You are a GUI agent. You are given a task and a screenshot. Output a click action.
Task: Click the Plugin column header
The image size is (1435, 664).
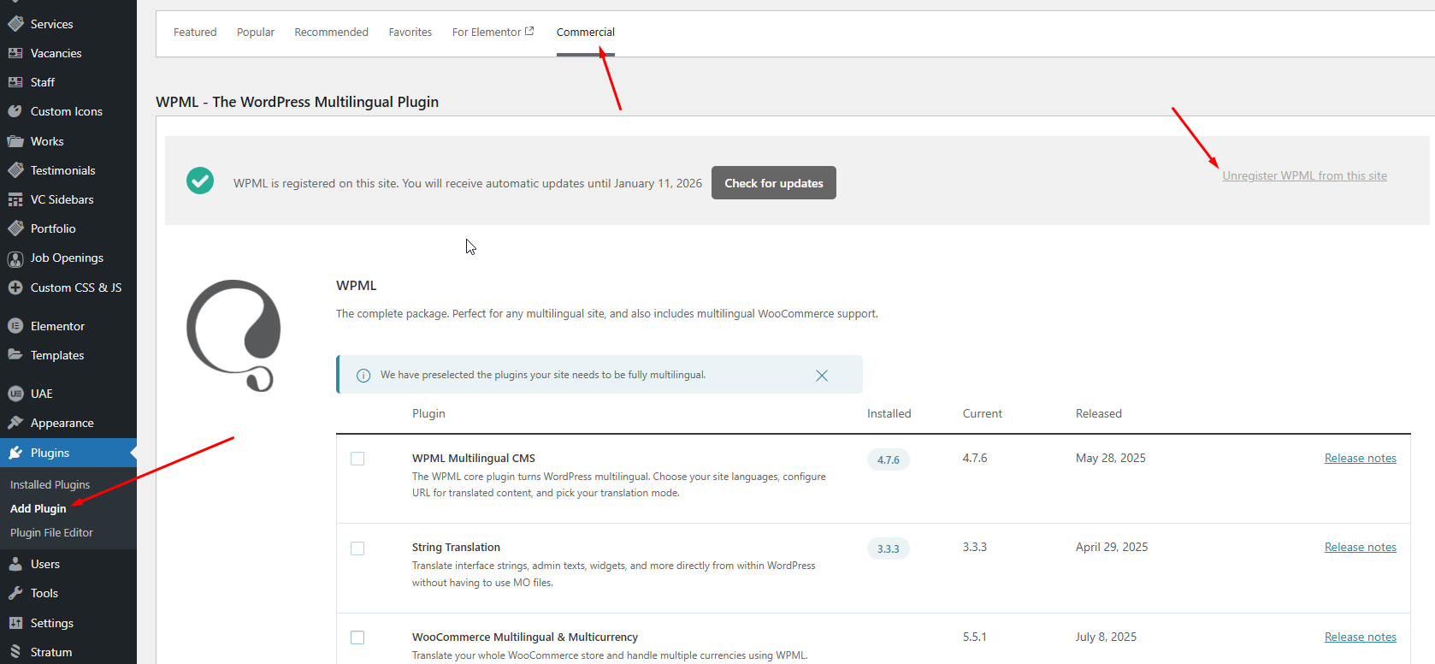pos(428,413)
